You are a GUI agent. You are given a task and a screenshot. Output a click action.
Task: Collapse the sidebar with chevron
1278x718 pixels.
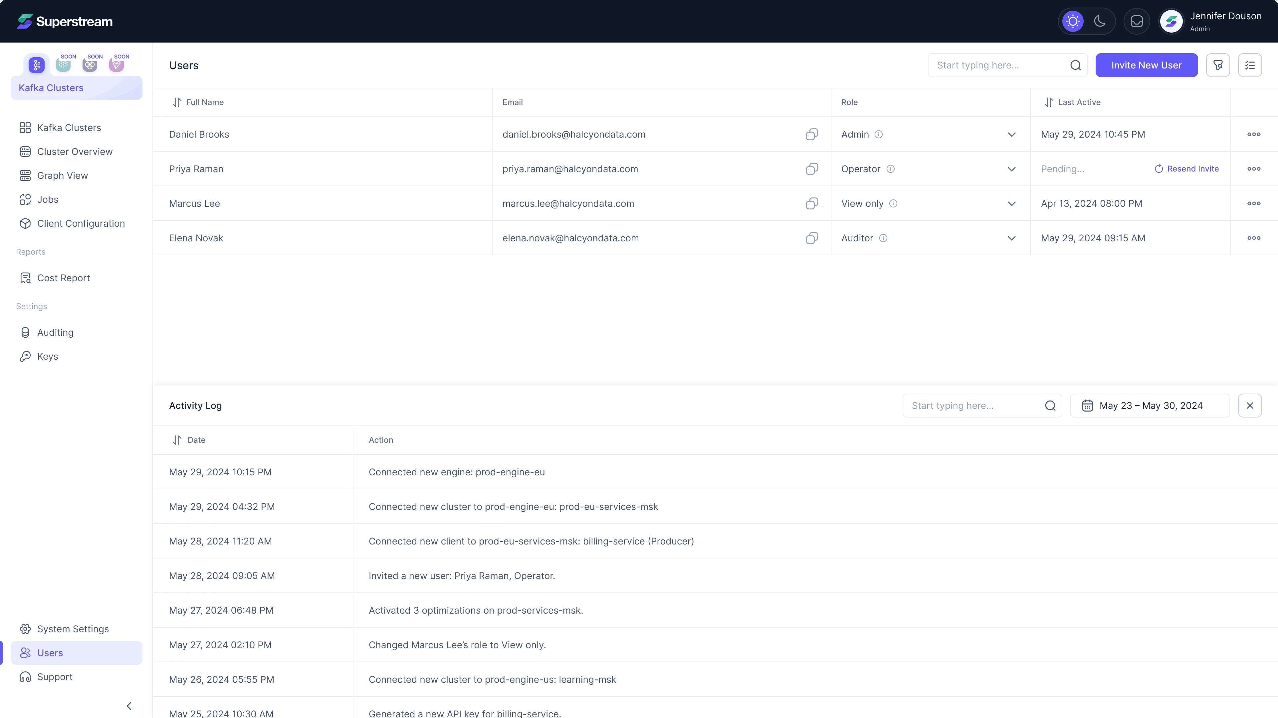pyautogui.click(x=129, y=706)
